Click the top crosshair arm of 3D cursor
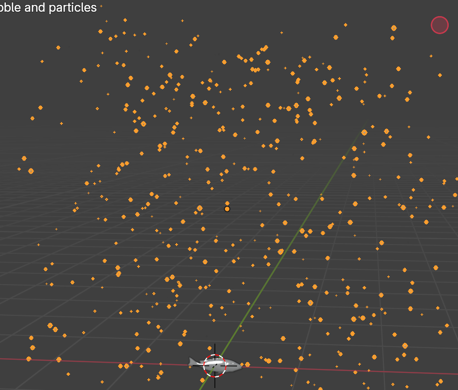458x390 pixels. click(215, 349)
